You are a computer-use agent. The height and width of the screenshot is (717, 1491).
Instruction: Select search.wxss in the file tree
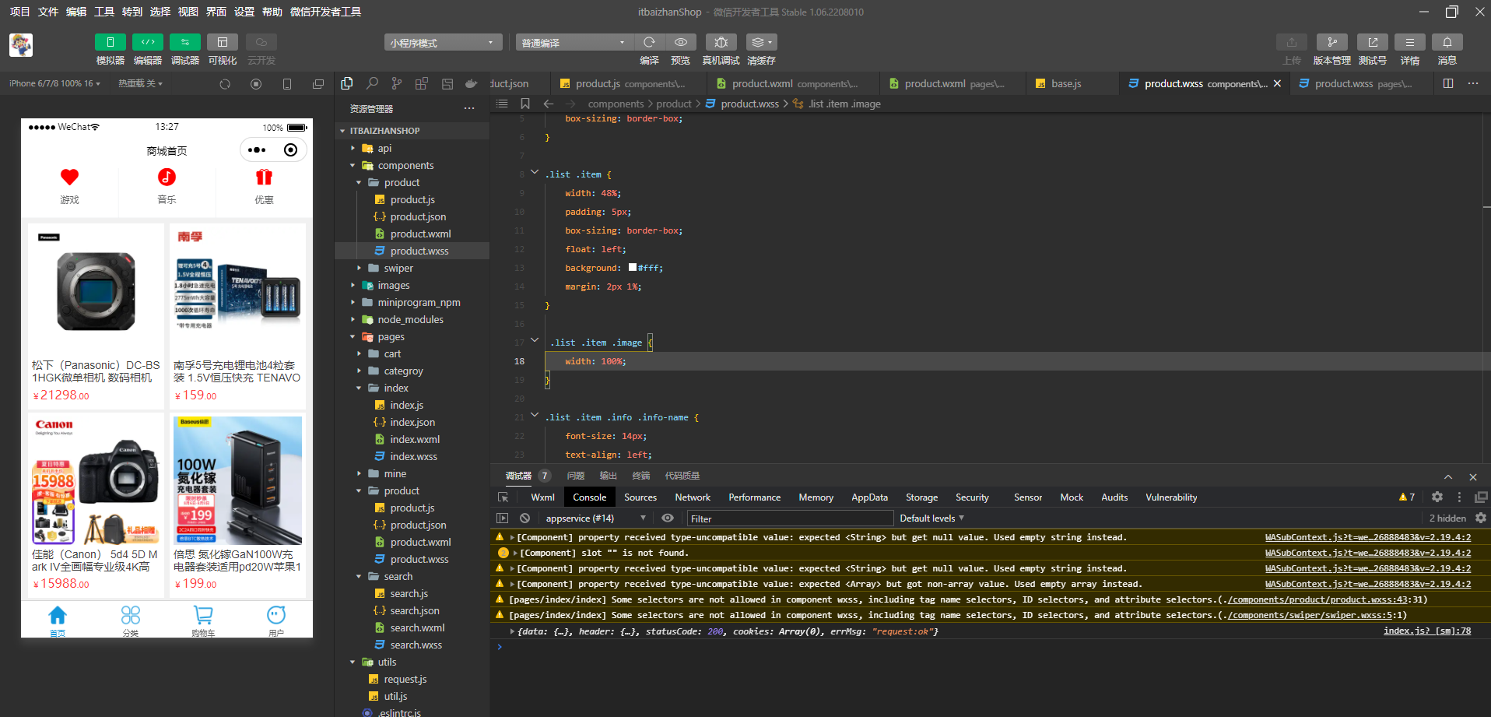click(x=416, y=645)
